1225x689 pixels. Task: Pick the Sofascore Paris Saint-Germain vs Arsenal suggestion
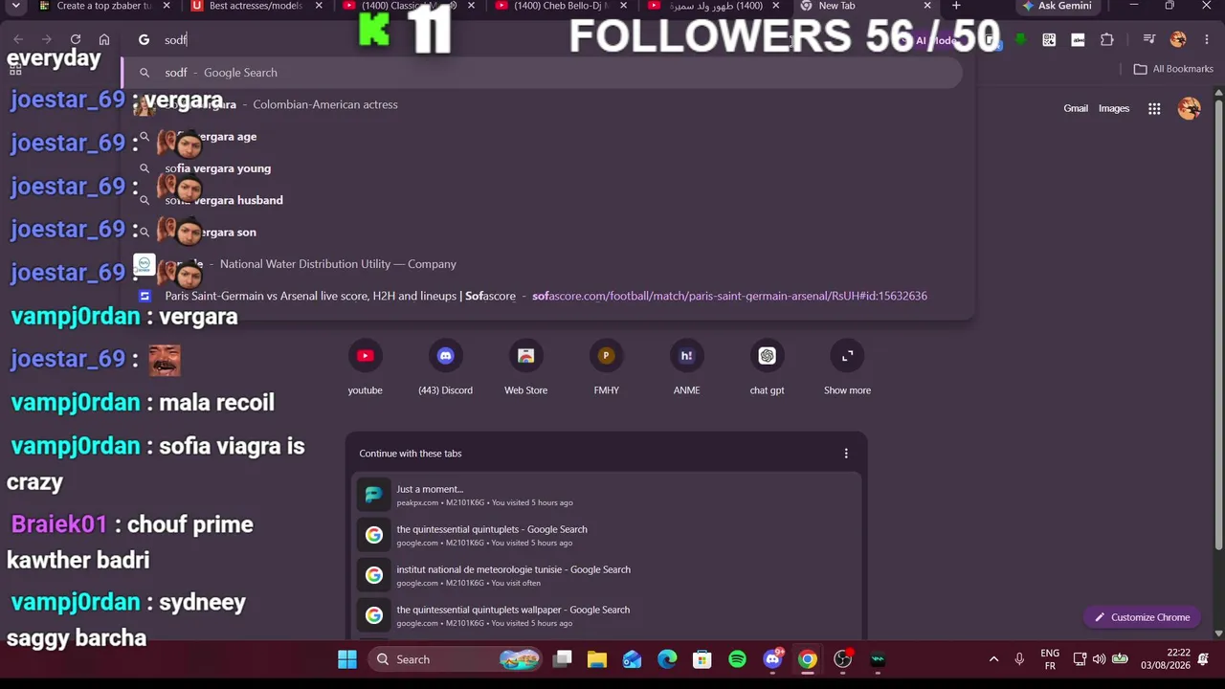tap(542, 296)
